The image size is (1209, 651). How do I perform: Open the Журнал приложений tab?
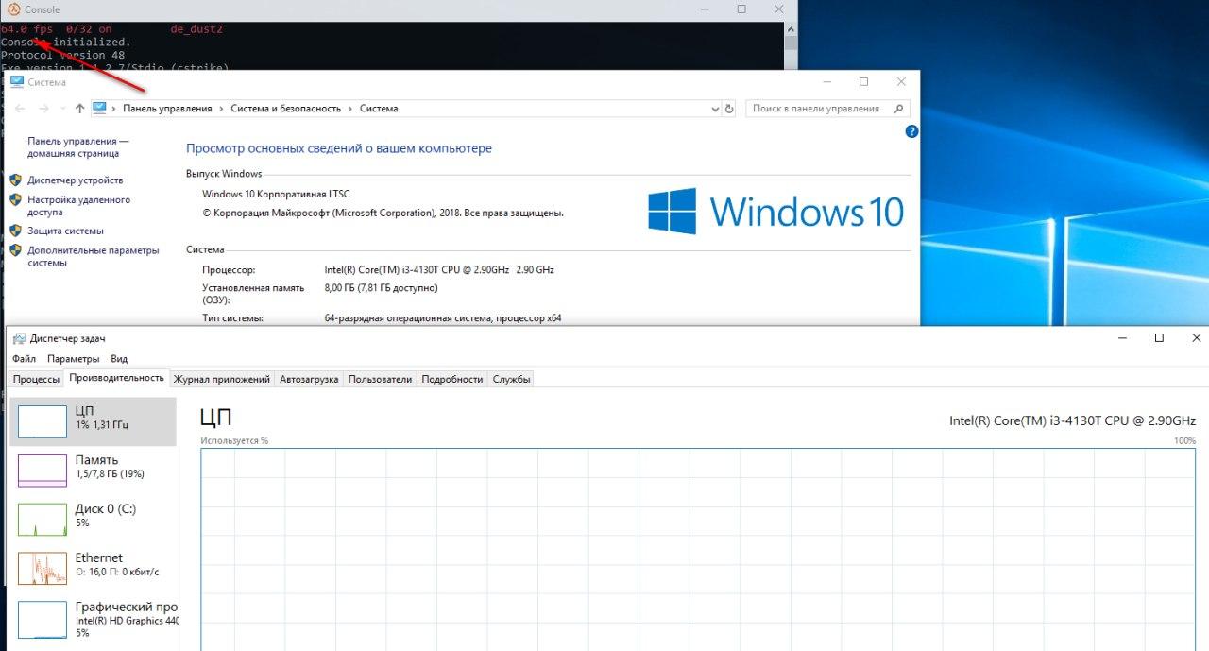tap(222, 379)
